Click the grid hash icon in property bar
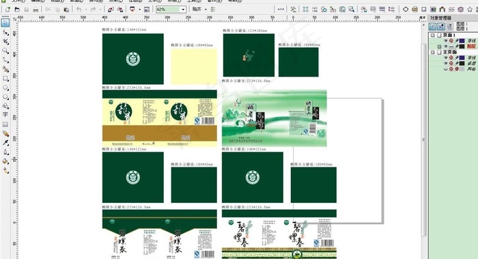Image resolution: width=478 pixels, height=259 pixels. click(305, 10)
